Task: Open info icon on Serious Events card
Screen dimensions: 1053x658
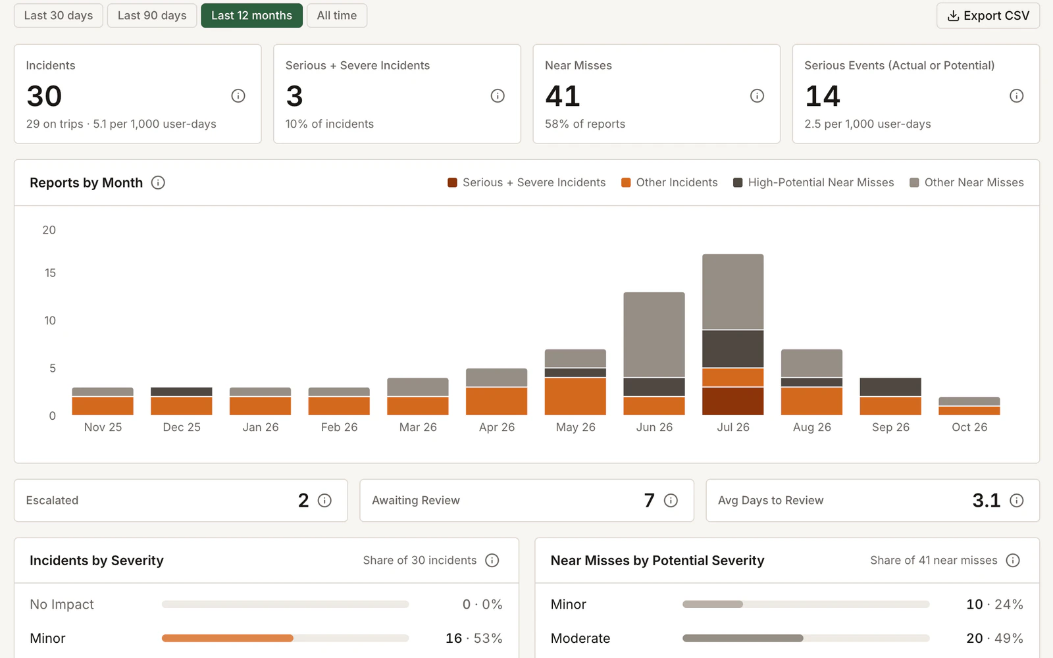Action: coord(1016,96)
